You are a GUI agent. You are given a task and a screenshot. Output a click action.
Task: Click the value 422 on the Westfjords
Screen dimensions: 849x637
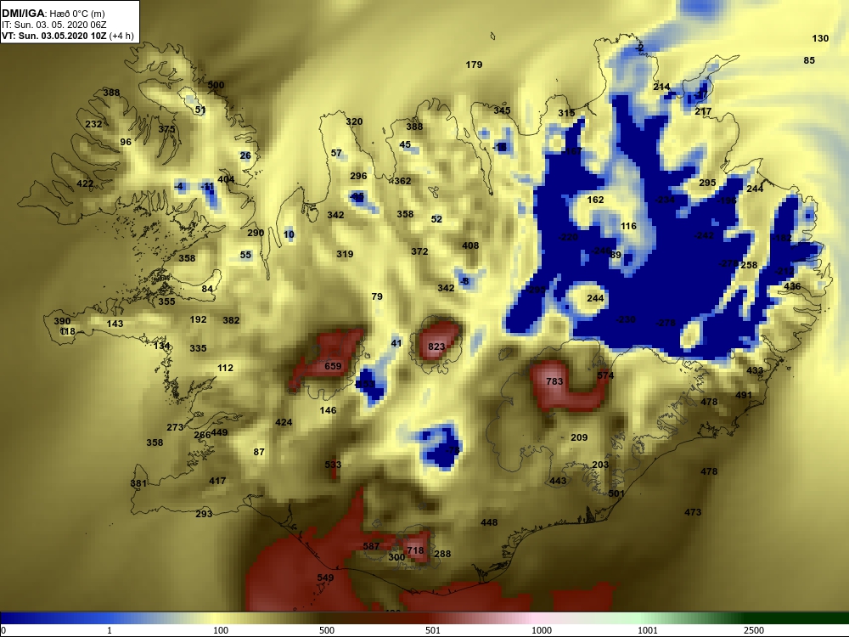(85, 183)
